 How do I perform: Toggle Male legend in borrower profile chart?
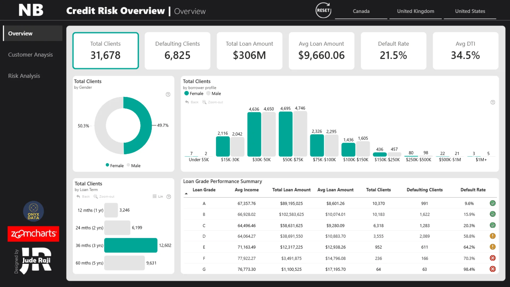tap(214, 94)
